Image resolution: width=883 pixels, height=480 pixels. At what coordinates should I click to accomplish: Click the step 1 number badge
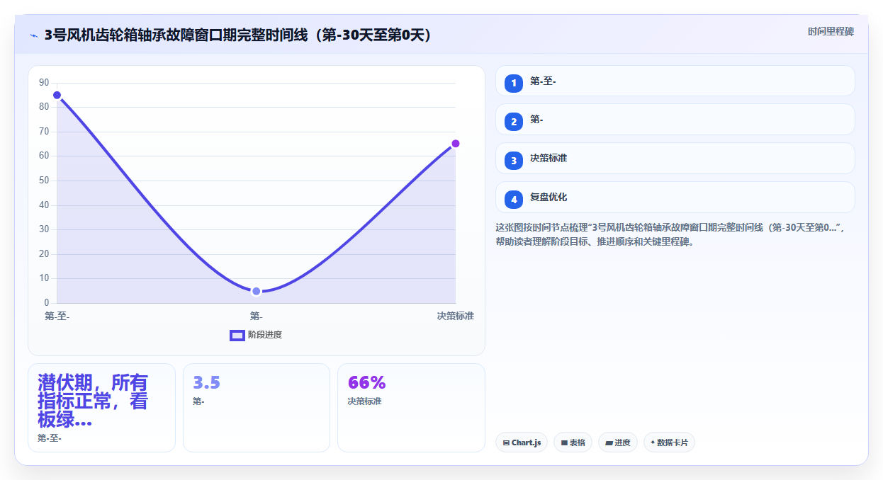pyautogui.click(x=514, y=84)
